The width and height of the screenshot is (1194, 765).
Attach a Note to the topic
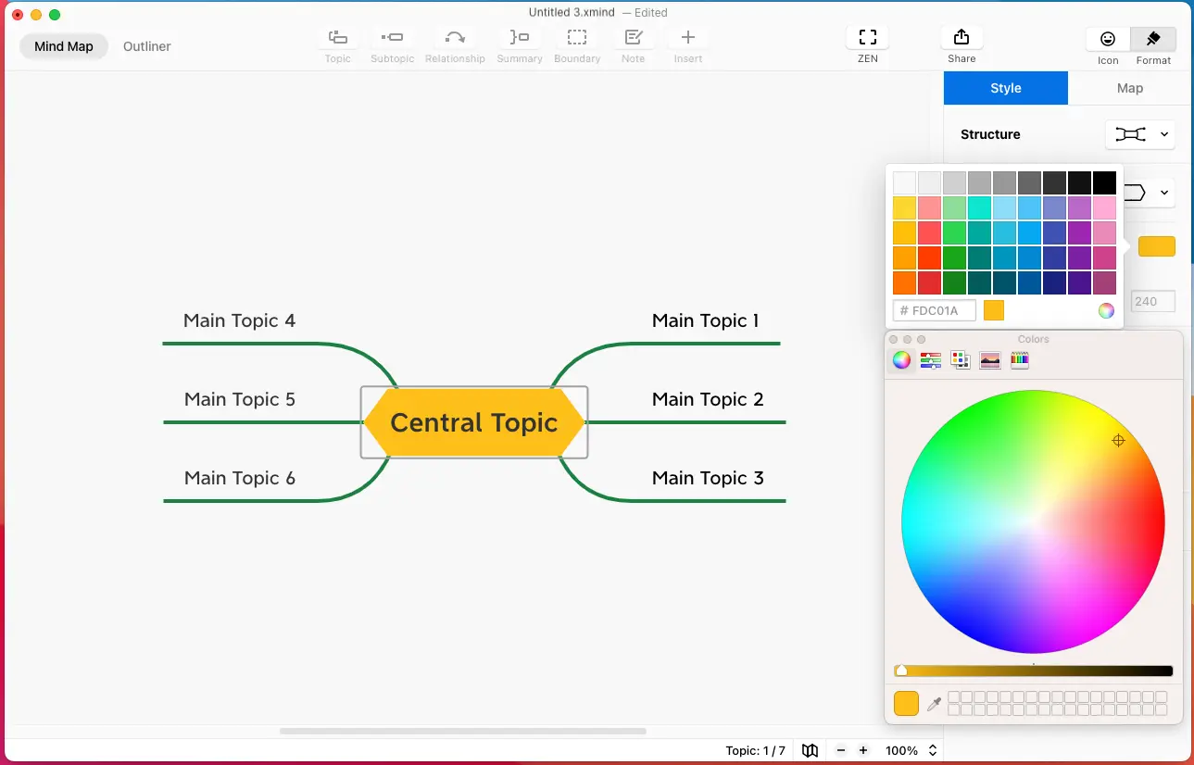tap(634, 42)
